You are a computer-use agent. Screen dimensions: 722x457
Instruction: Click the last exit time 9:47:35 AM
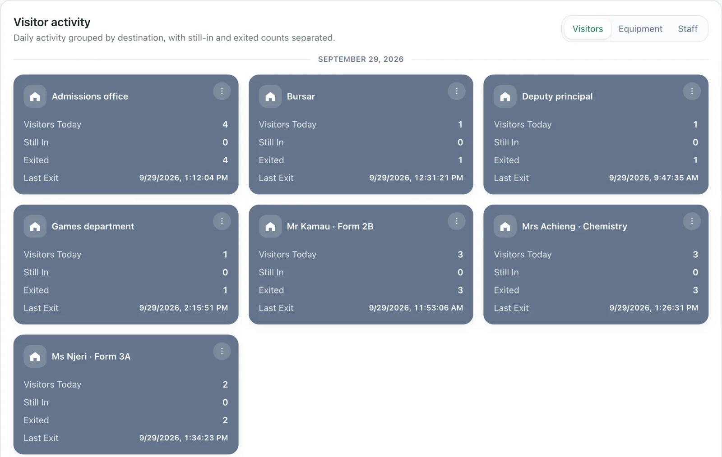653,178
